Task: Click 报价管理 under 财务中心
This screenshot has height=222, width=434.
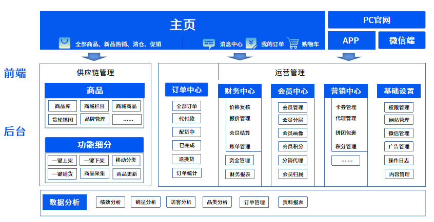Action: [x=240, y=119]
